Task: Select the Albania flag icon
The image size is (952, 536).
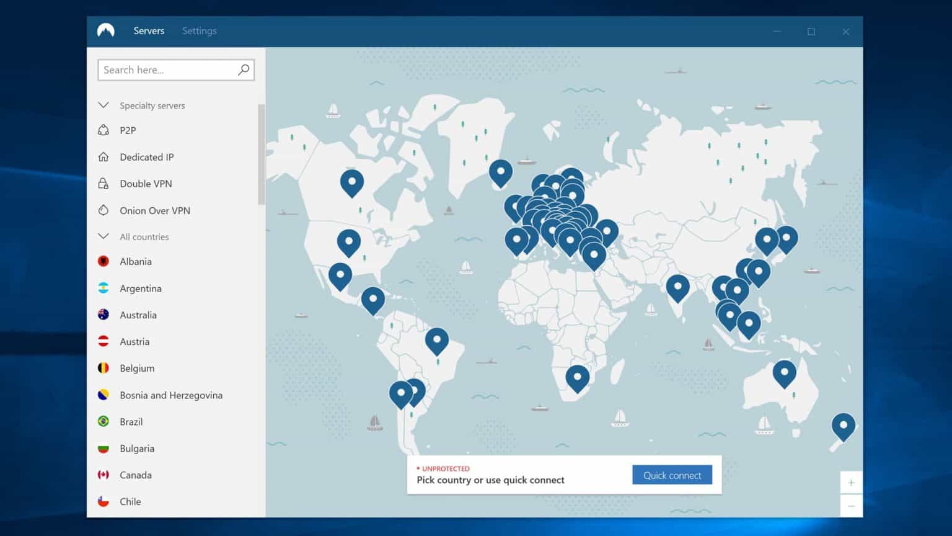Action: click(x=104, y=261)
